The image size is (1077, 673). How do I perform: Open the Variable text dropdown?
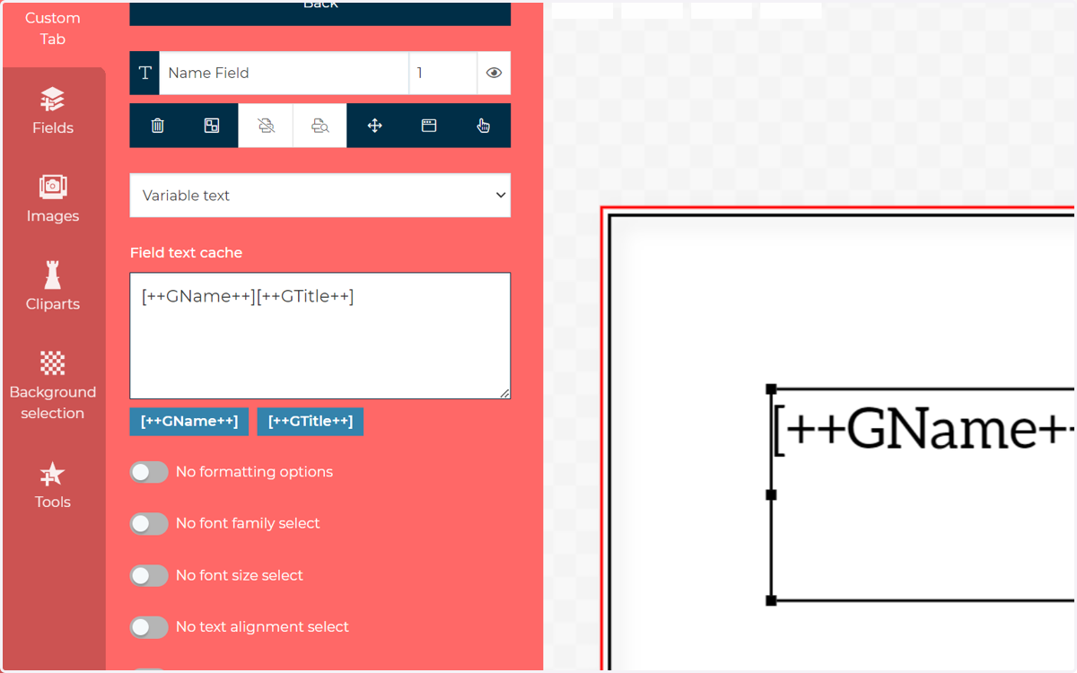click(320, 196)
